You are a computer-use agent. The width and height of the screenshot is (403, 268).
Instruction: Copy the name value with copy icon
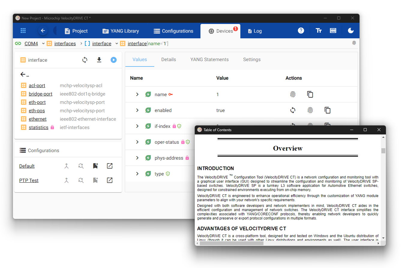(310, 94)
